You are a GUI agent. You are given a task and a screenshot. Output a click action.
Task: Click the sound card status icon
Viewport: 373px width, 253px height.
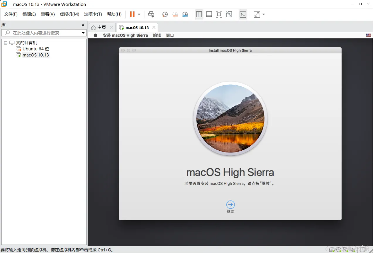pyautogui.click(x=353, y=250)
